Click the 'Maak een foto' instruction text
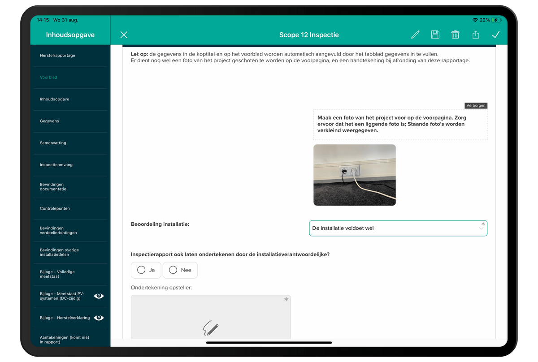 pos(392,124)
